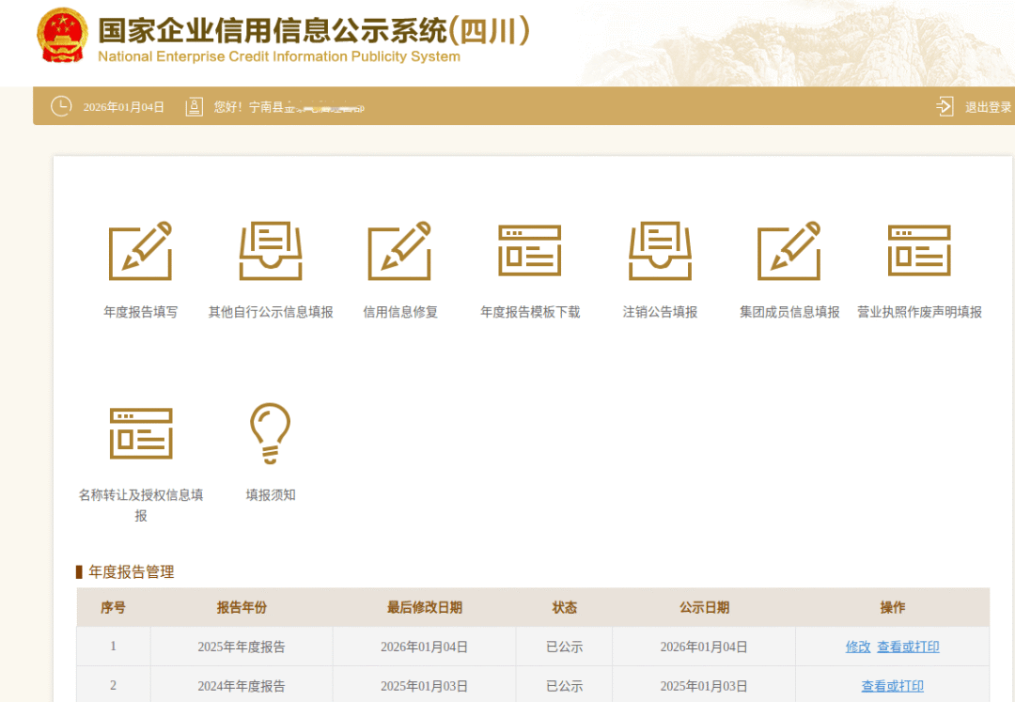View the 填报须知 lightbulb filing instructions icon
This screenshot has height=702, width=1015.
coord(270,432)
